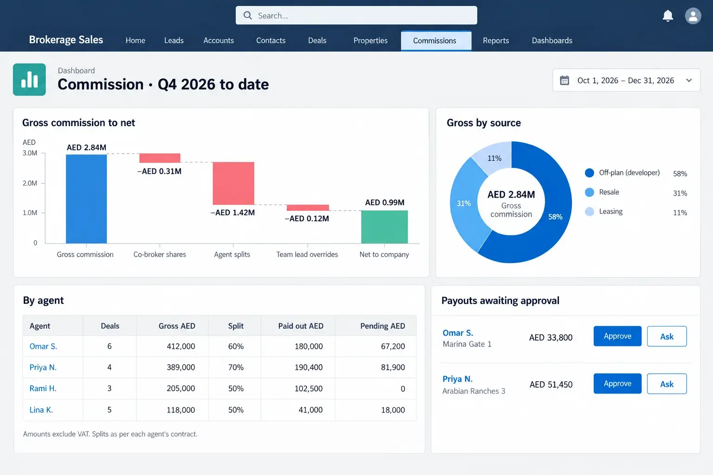This screenshot has height=475, width=713.
Task: Click Ask for Omar S. payout
Action: pyautogui.click(x=667, y=336)
